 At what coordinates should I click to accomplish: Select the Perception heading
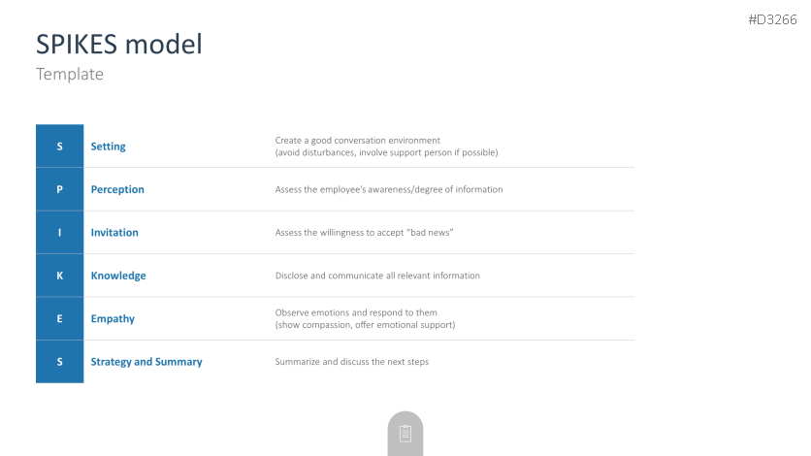click(117, 189)
